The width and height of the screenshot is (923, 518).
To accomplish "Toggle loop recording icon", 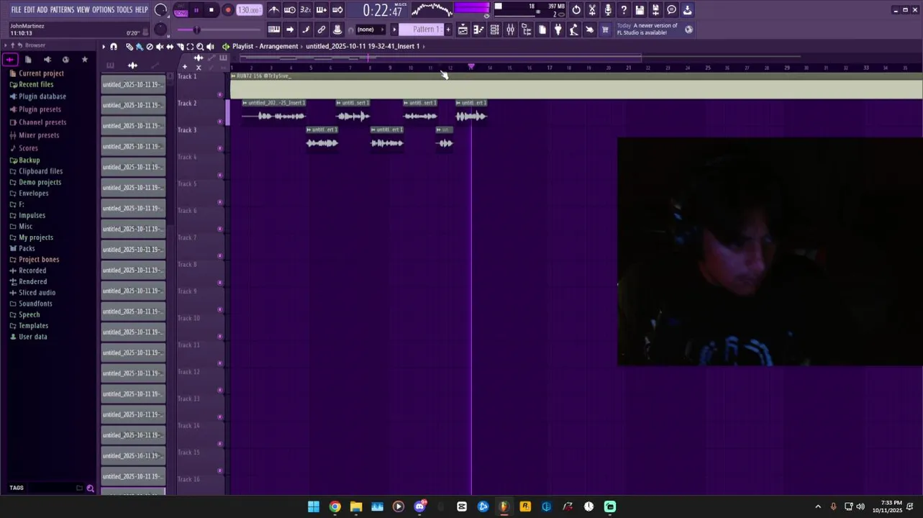I will [x=337, y=10].
